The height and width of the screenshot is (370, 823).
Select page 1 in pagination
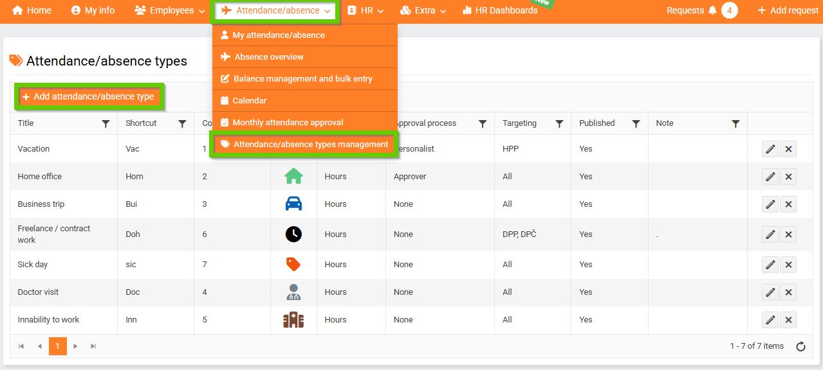pyautogui.click(x=57, y=346)
